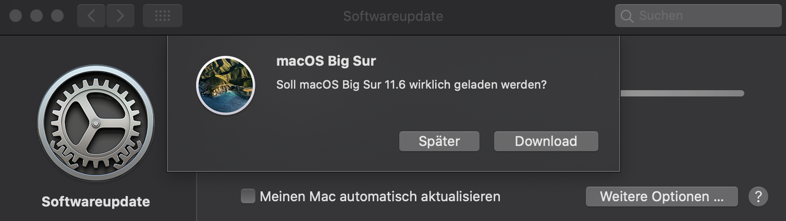Click the Big Sur 11.6 confirmation message
Viewport: 786px width, 221px height.
pyautogui.click(x=411, y=84)
